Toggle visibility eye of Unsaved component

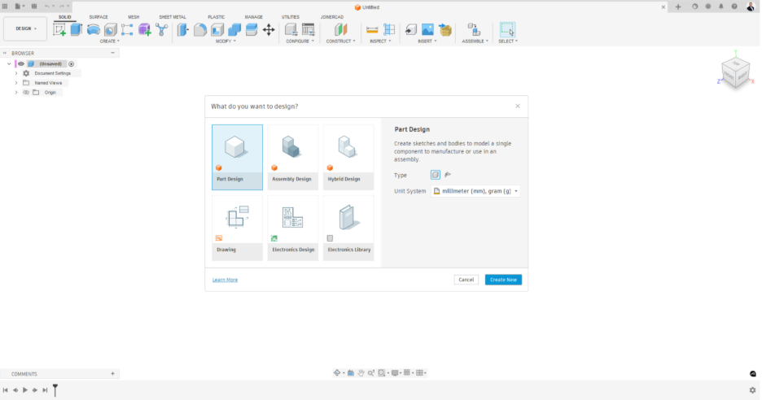(x=21, y=63)
